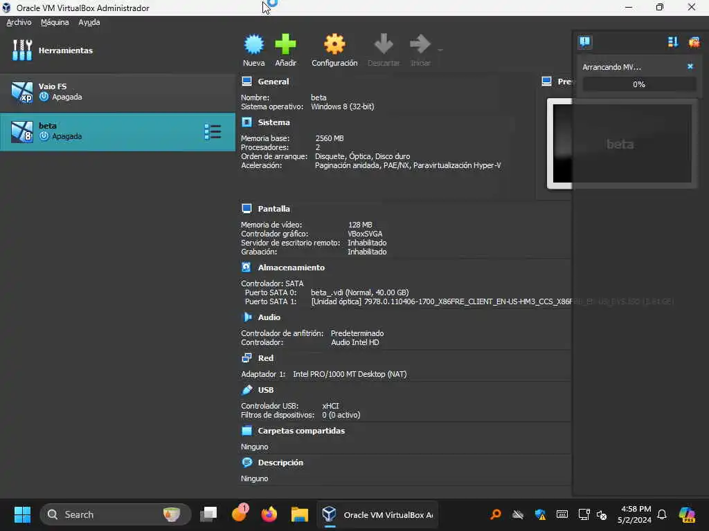Open Configuración via the gear icon
709x531 pixels.
click(334, 44)
